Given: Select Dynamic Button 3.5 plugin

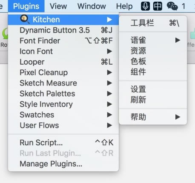Looking at the screenshot, I should pos(63,30).
